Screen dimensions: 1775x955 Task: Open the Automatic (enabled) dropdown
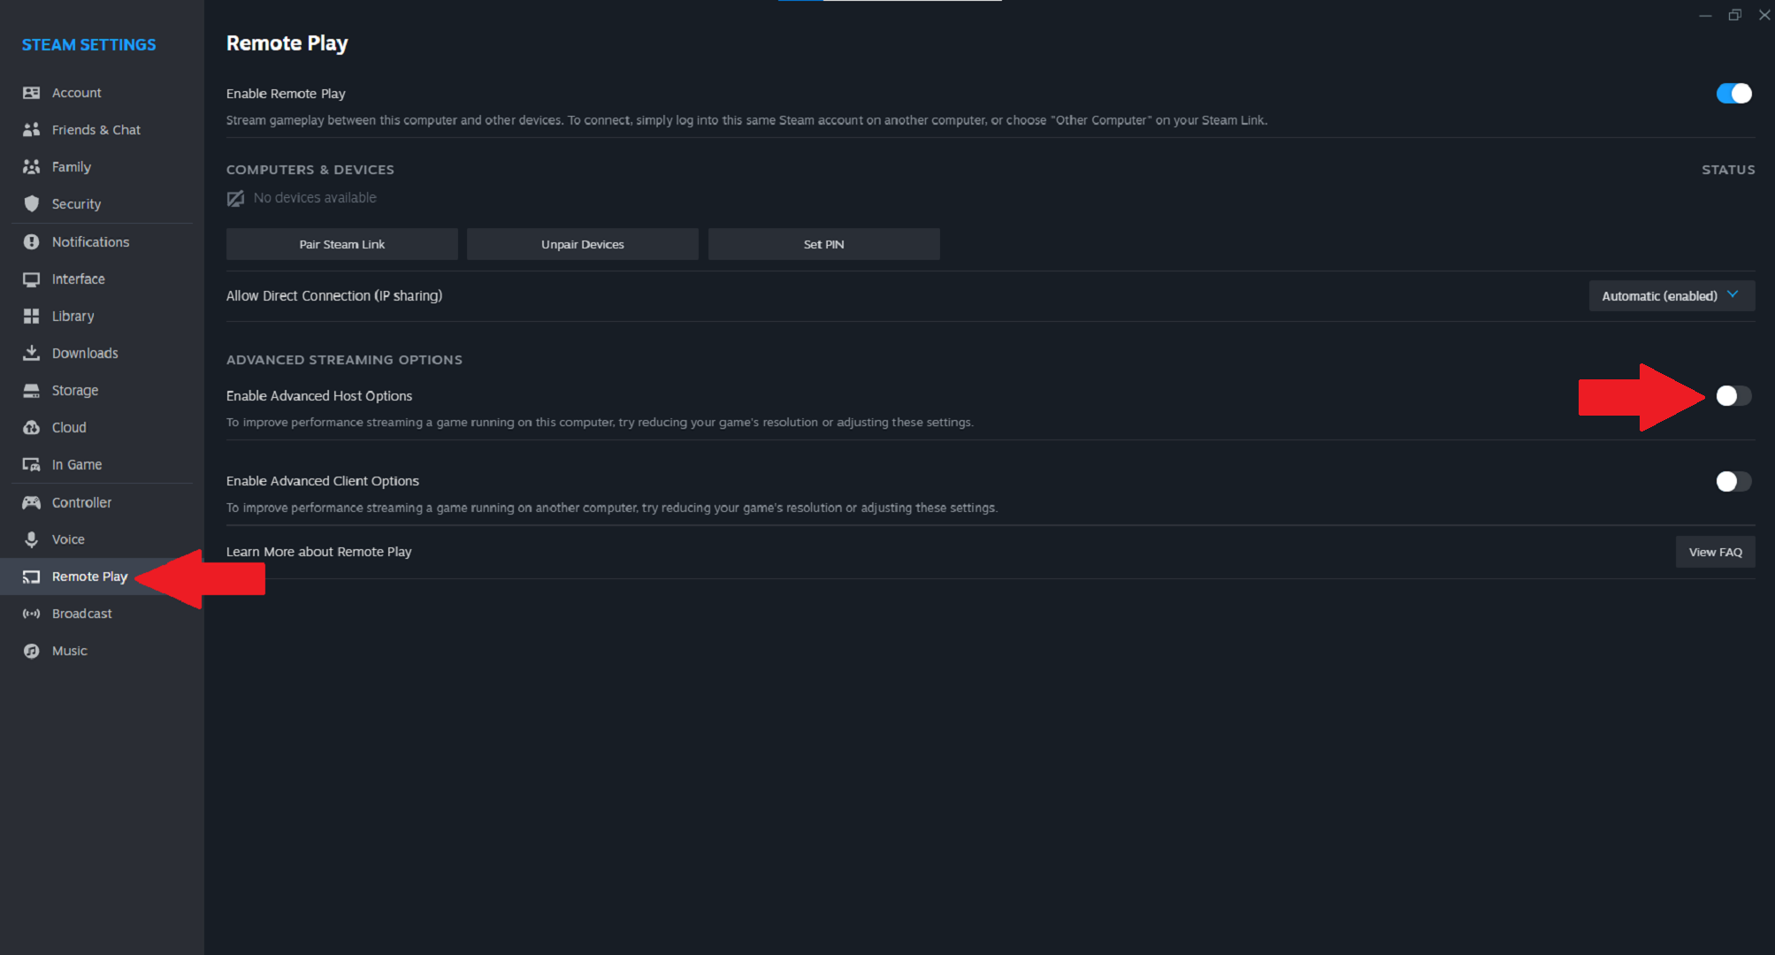(1671, 296)
